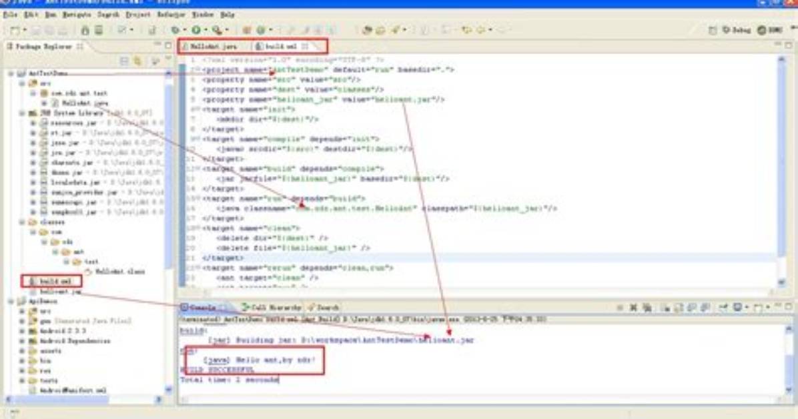Click the Remove All Terminated Launches double-X icon

point(647,308)
